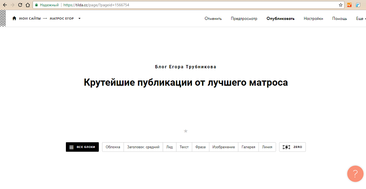This screenshot has width=366, height=189.
Task: Add a Фраза block
Action: click(x=200, y=147)
